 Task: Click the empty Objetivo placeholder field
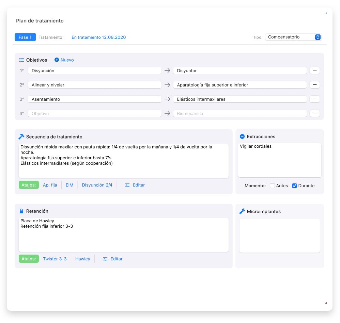click(95, 113)
